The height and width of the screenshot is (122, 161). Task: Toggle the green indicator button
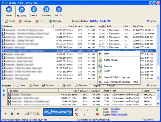97,109
